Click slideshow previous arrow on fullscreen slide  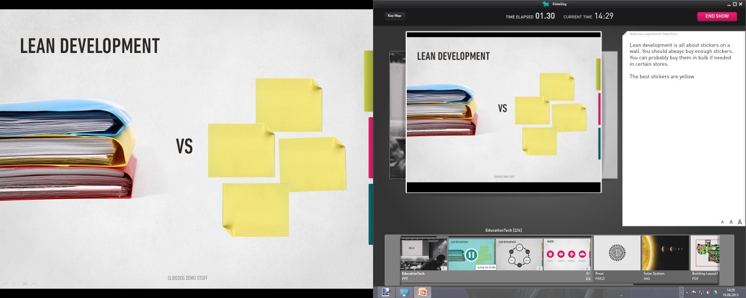pyautogui.click(x=5, y=283)
